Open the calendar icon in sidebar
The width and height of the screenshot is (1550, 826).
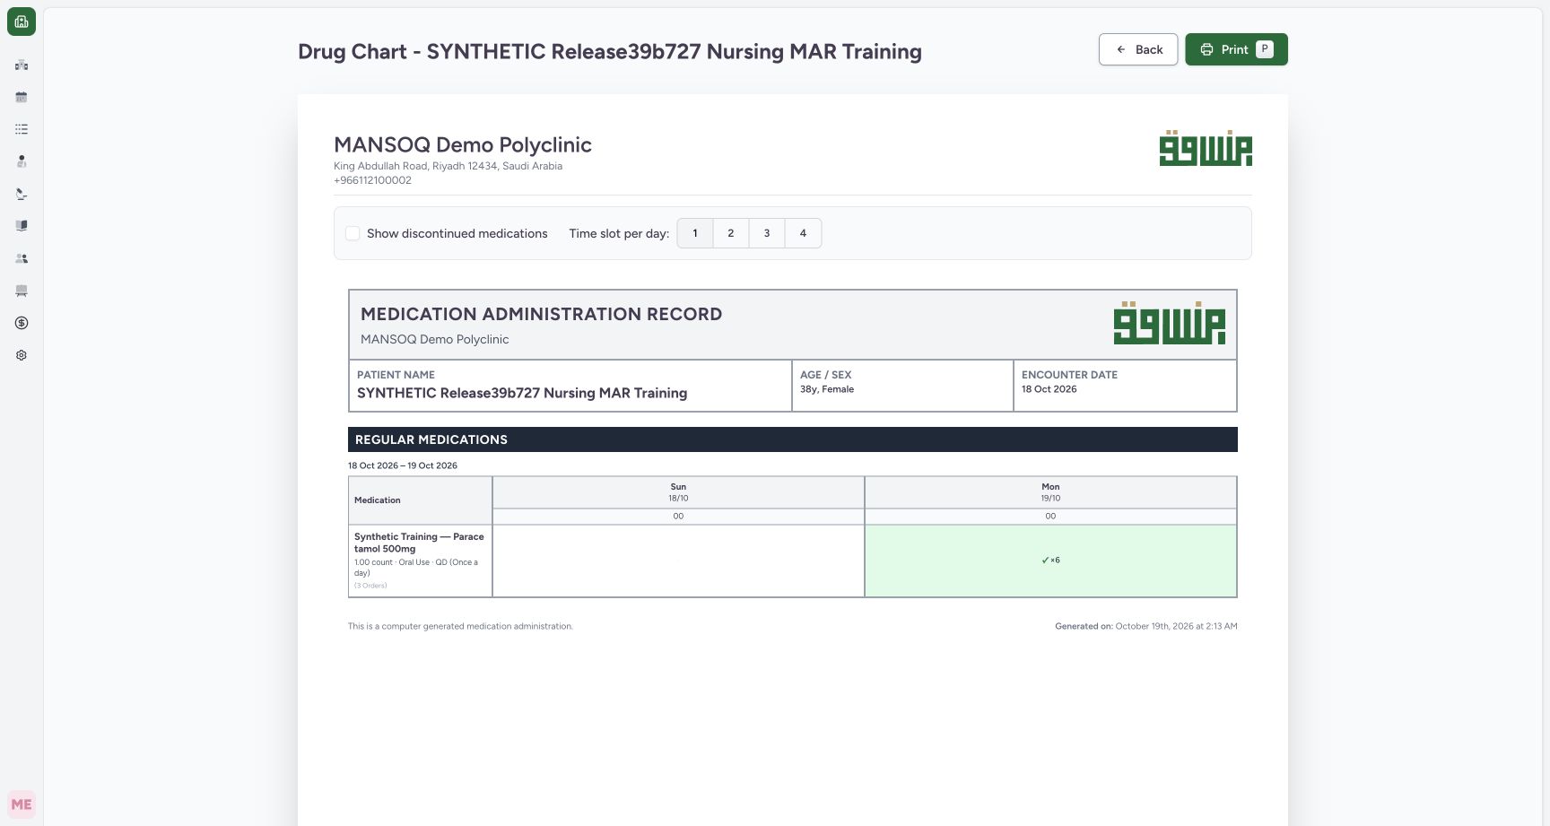click(22, 97)
